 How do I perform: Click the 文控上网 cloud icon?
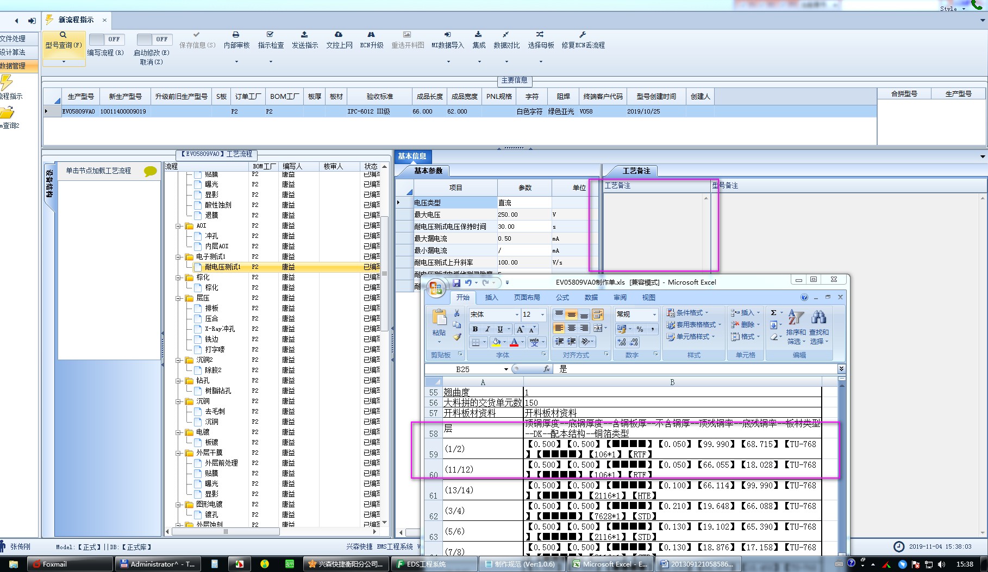pyautogui.click(x=339, y=35)
